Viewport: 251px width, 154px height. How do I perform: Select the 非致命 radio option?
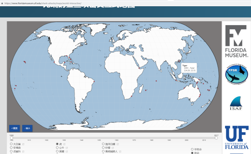click(192, 149)
